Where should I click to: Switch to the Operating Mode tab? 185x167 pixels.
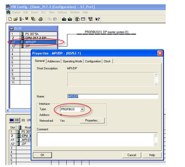point(72,61)
